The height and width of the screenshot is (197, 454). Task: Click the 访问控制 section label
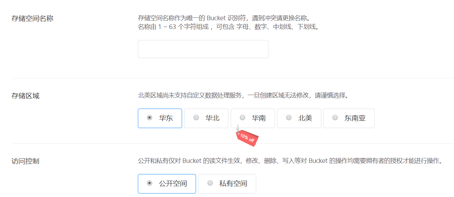point(25,161)
